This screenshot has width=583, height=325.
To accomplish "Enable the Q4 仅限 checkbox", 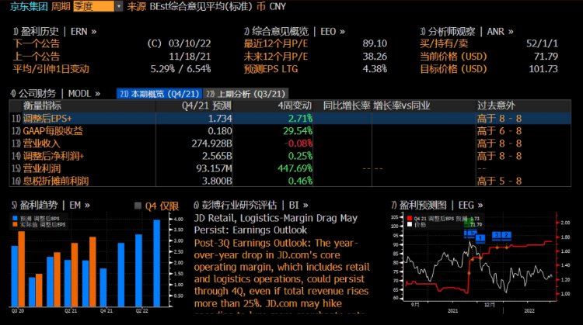I will [138, 206].
